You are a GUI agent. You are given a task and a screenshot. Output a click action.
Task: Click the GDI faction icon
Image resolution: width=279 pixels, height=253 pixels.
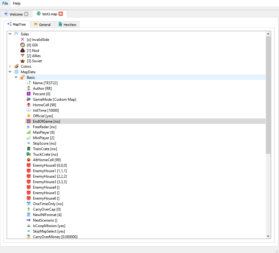(22, 45)
